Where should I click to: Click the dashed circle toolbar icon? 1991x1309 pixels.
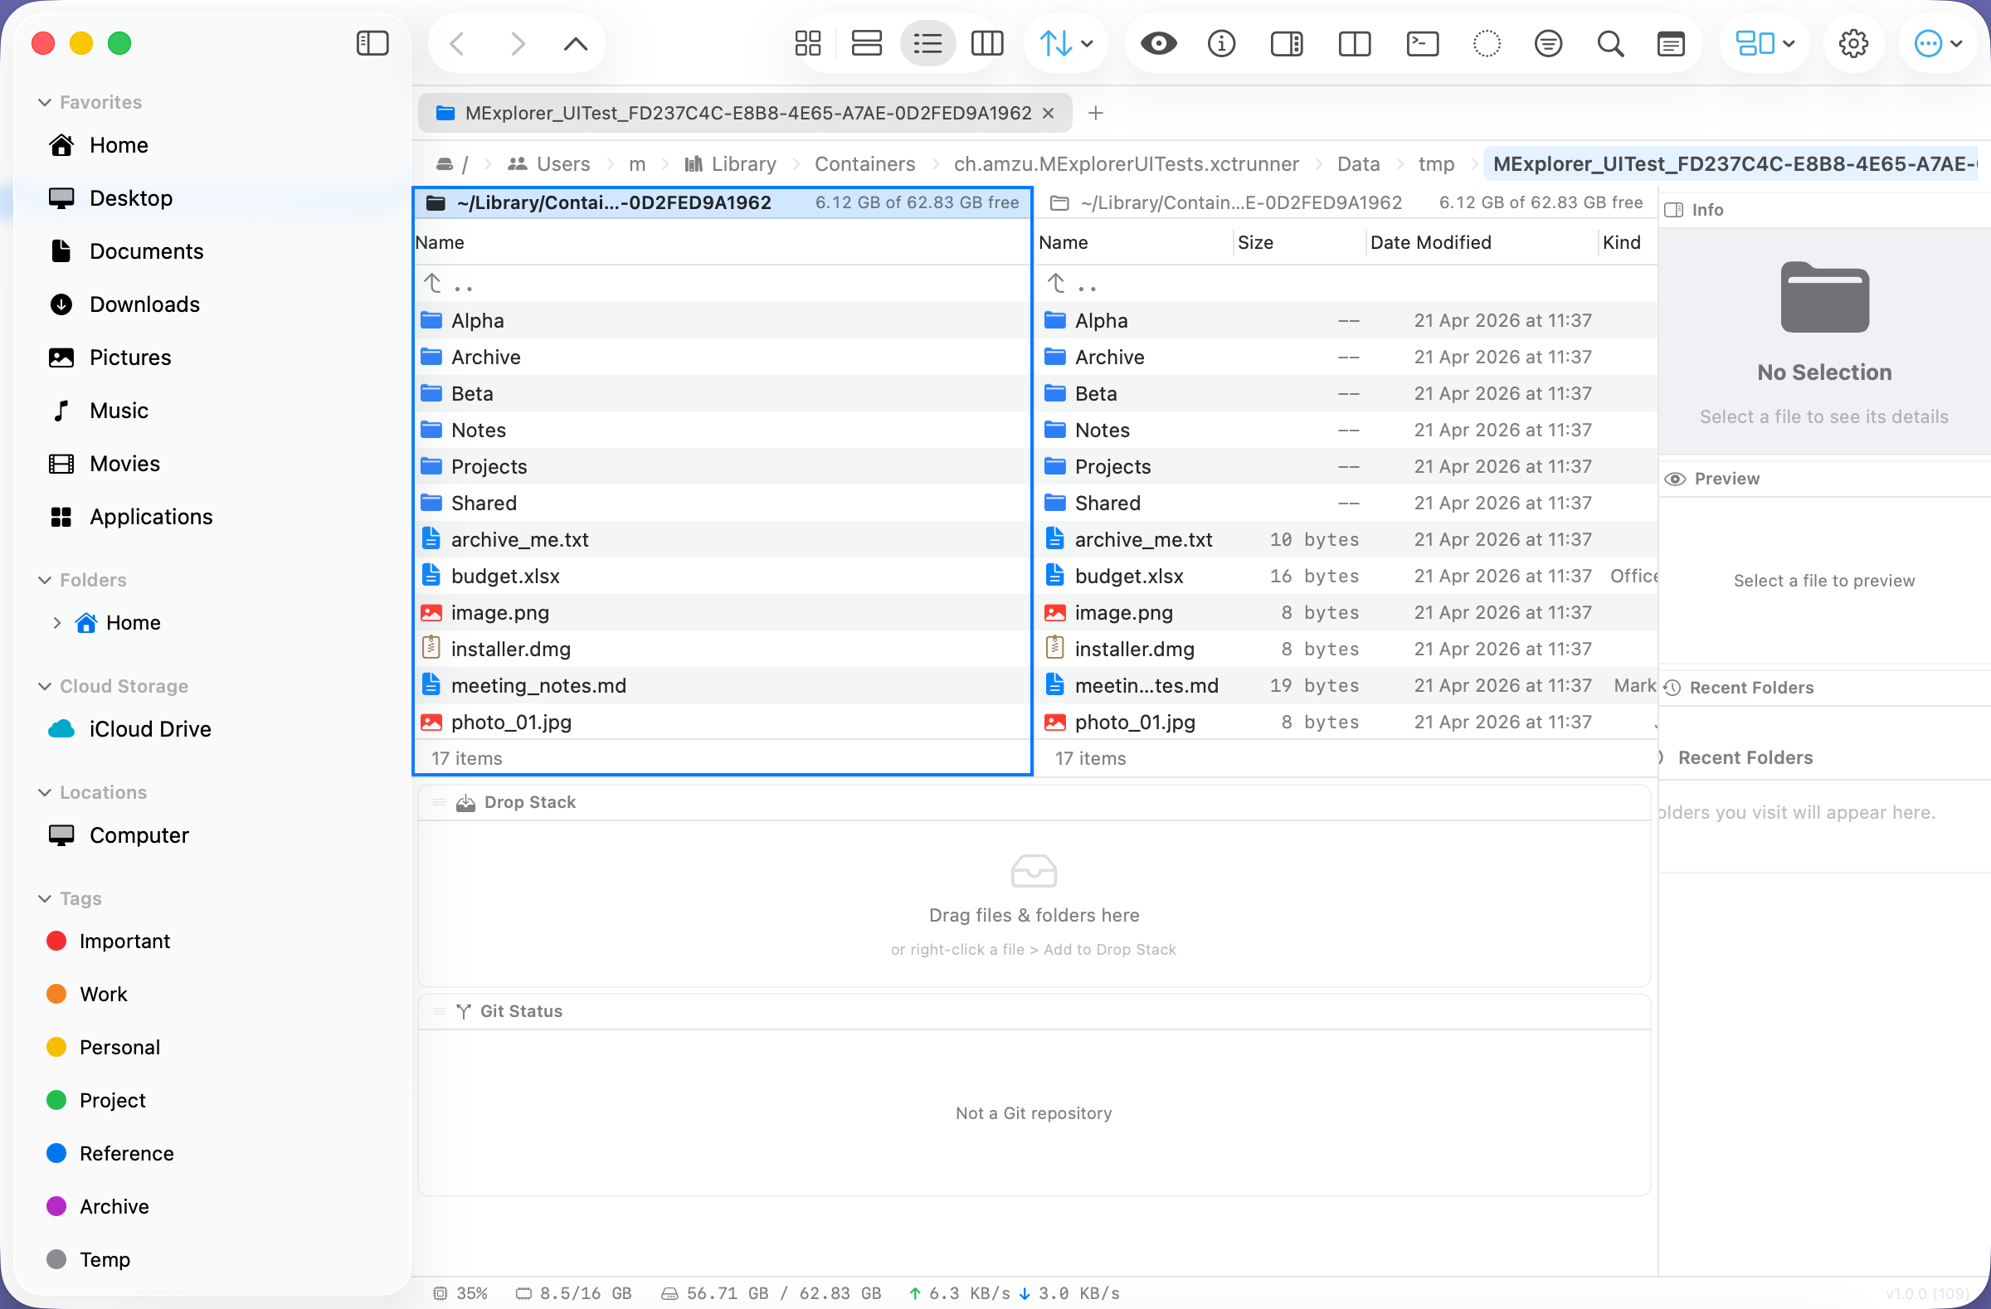click(1487, 42)
